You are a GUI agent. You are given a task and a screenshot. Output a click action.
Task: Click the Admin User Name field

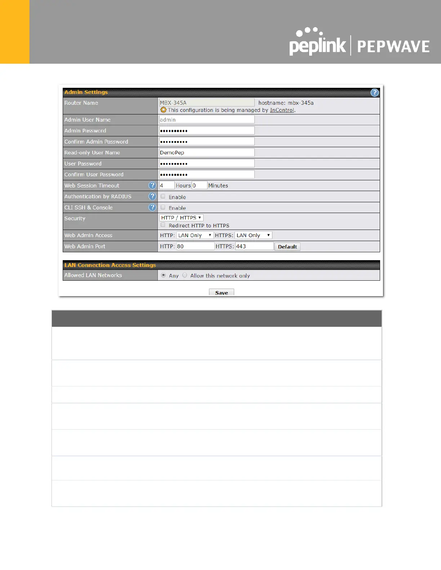click(207, 119)
